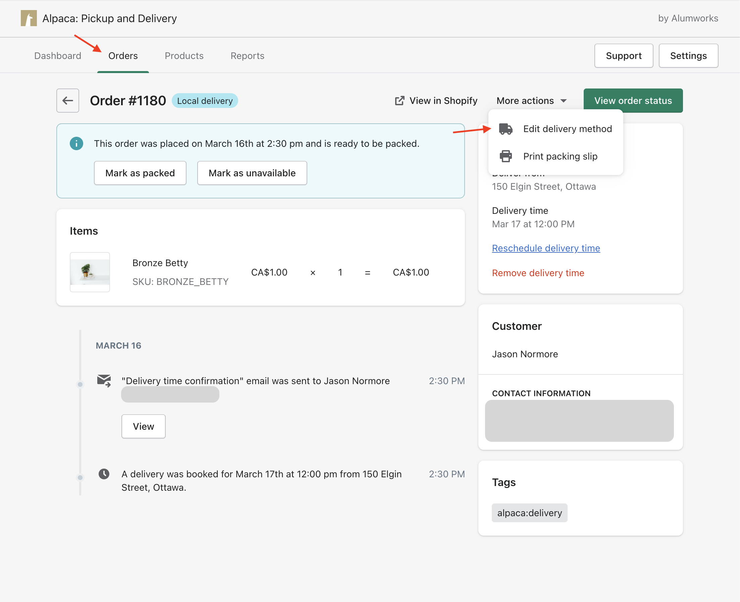Image resolution: width=740 pixels, height=602 pixels.
Task: Click the Alpaca logo icon top left
Action: [x=29, y=18]
